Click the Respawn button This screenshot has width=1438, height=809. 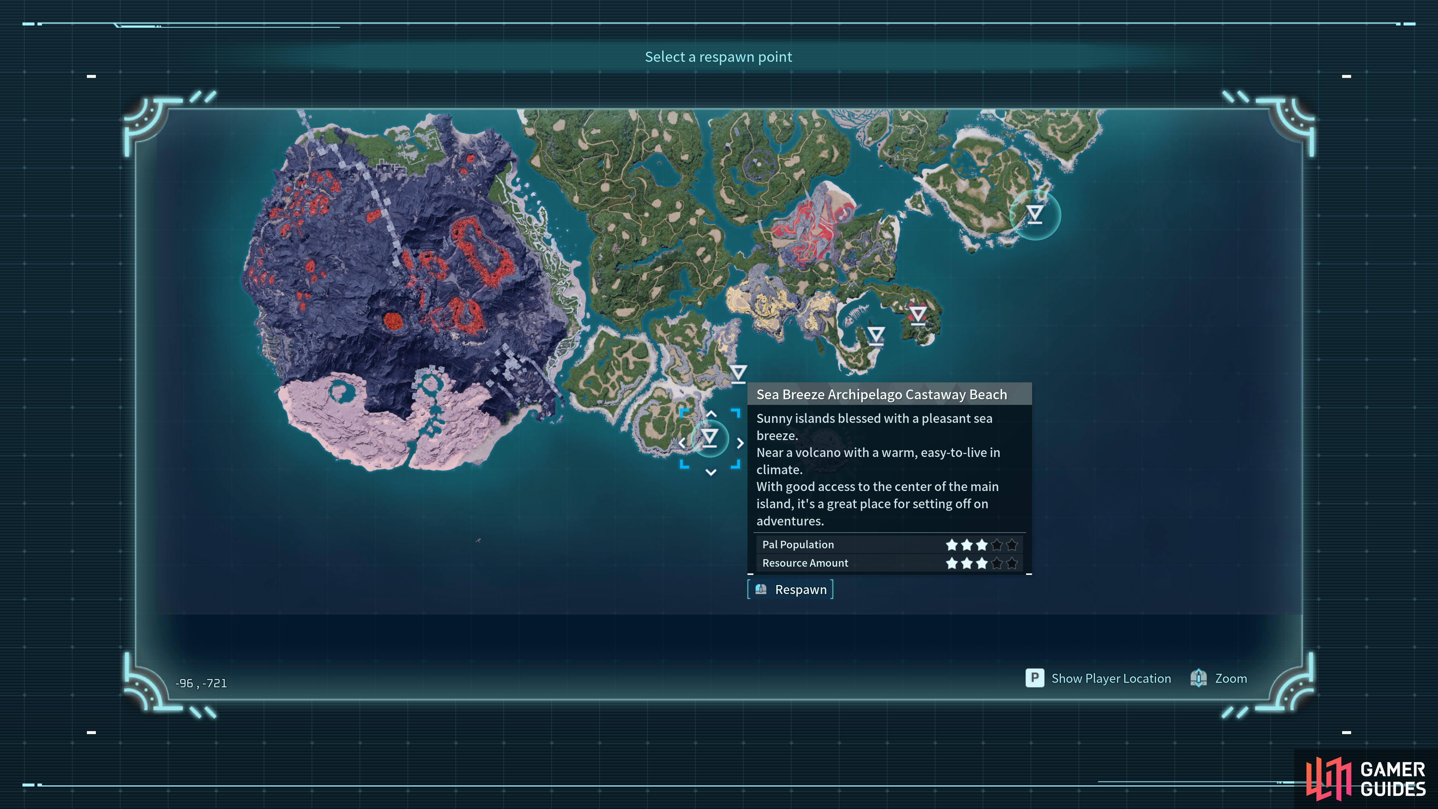790,590
